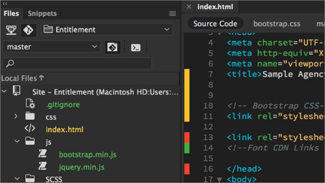Open the master branch dropdown

51,47
